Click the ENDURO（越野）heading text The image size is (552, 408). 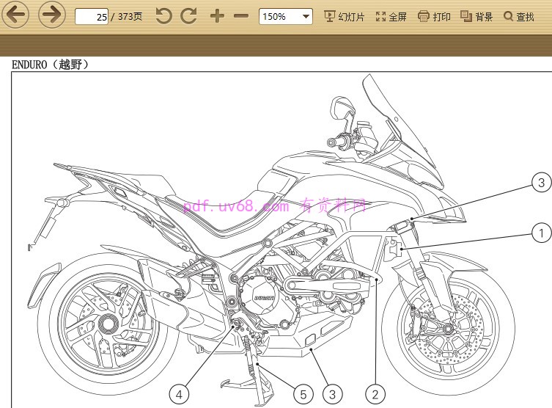pyautogui.click(x=51, y=65)
